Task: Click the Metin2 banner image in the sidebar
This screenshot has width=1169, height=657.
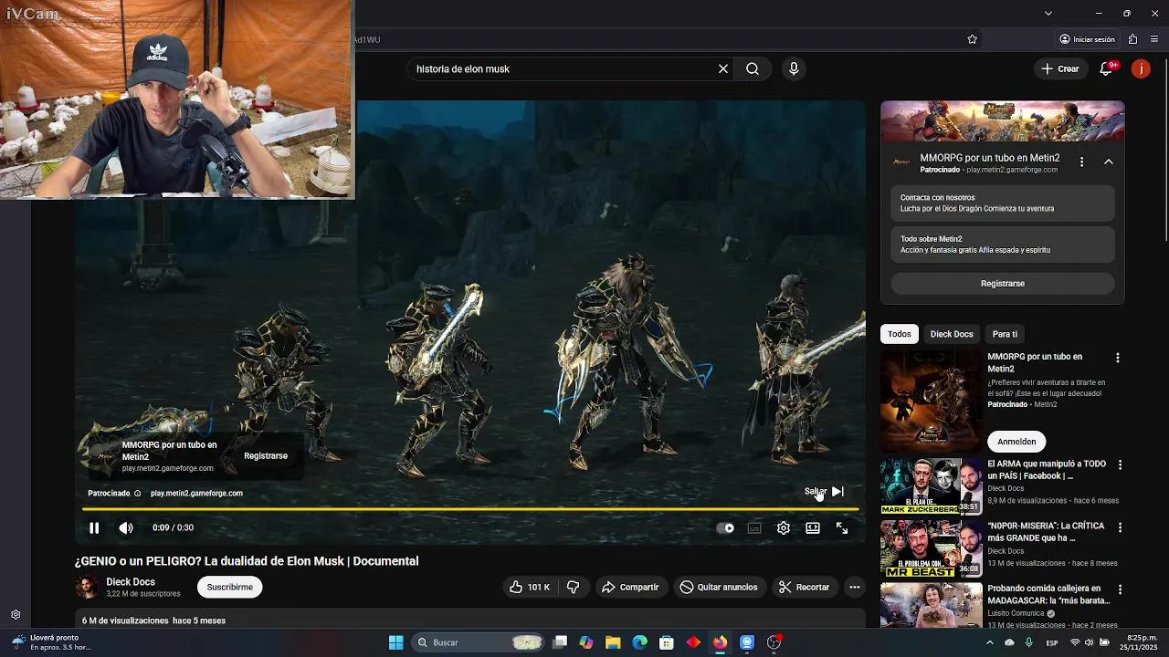Action: [x=1002, y=121]
